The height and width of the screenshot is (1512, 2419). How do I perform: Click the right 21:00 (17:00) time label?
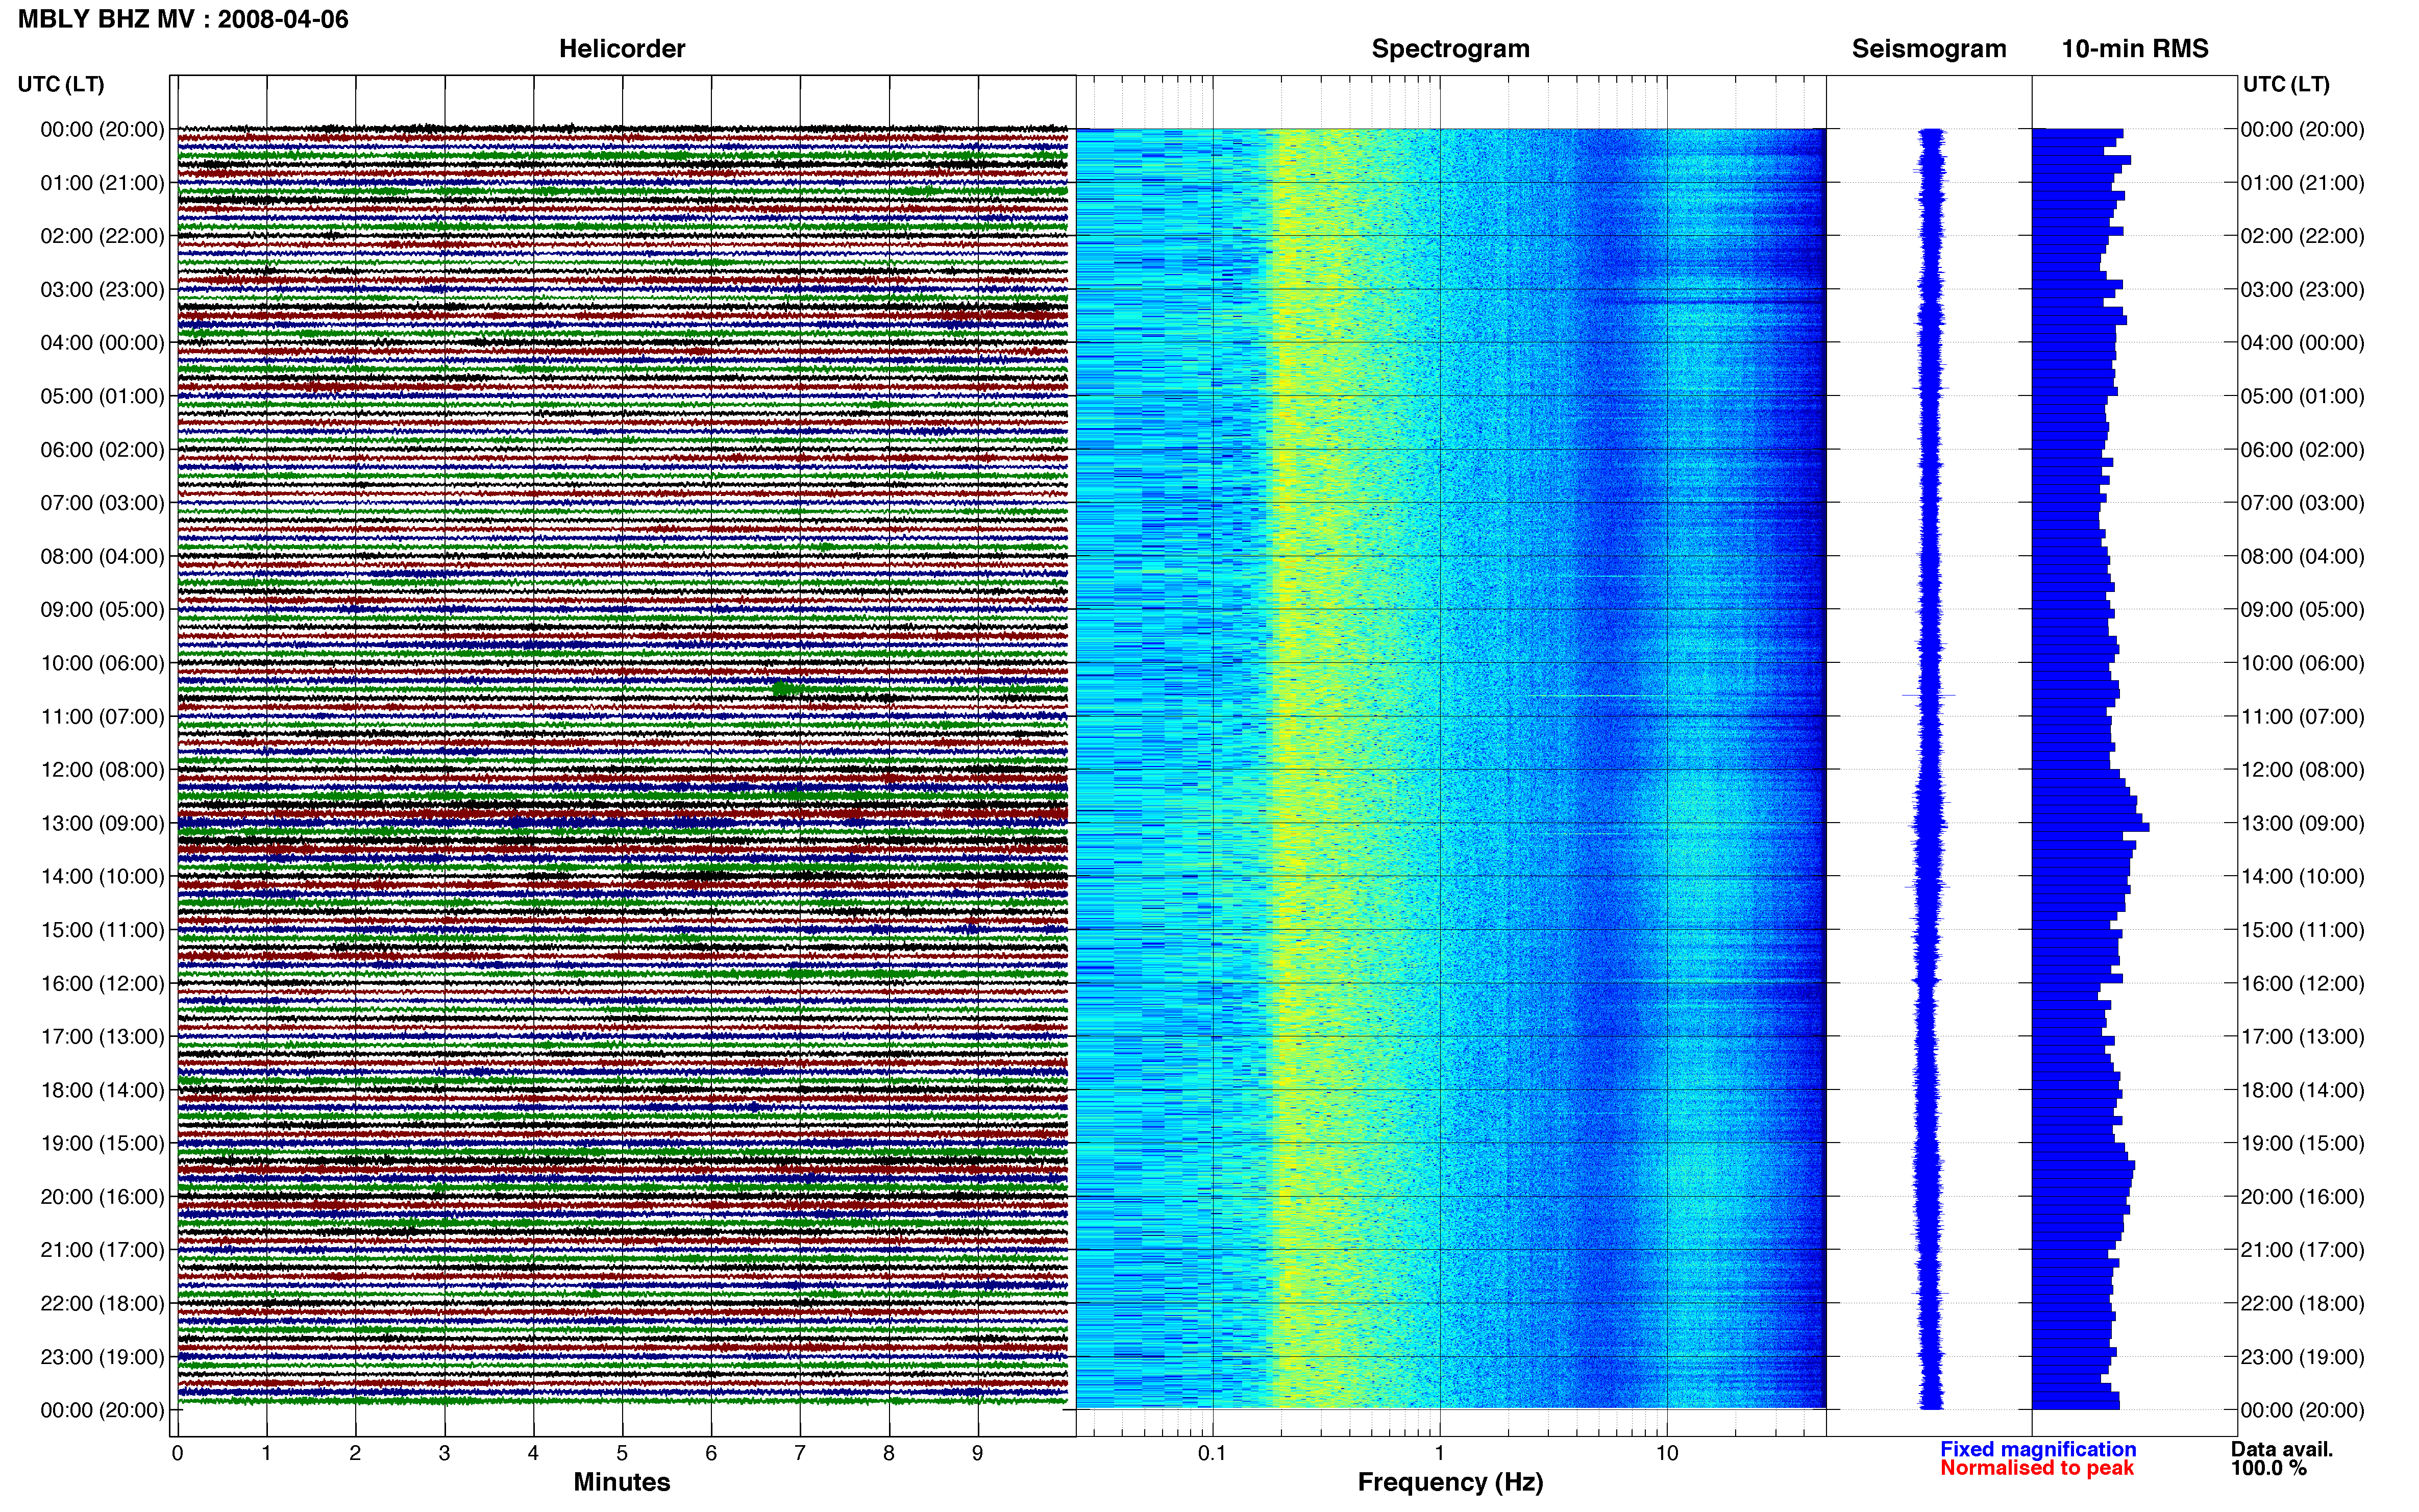click(2302, 1250)
